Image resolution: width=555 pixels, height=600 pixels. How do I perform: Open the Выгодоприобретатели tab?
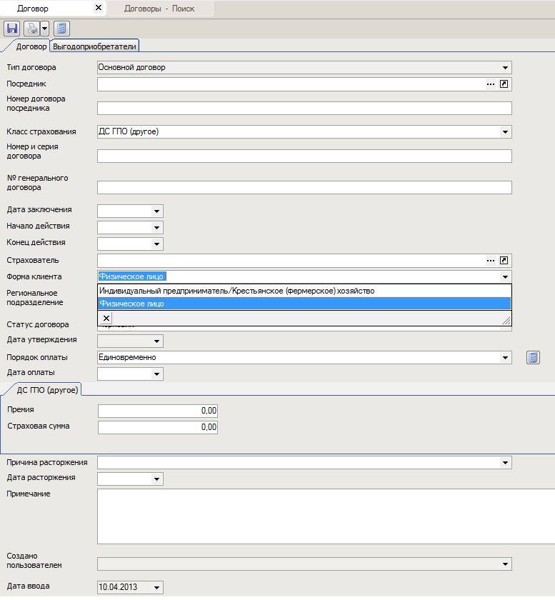(x=96, y=46)
